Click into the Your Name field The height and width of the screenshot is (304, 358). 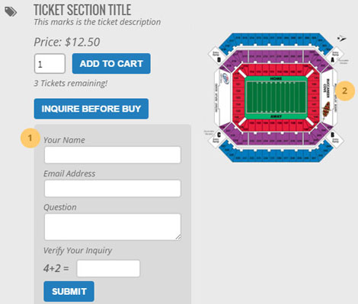(x=113, y=155)
